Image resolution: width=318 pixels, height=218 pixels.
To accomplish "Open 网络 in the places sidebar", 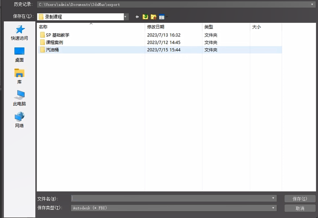I will (x=20, y=120).
